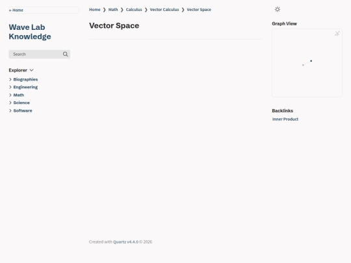Viewport: 351px width, 263px height.
Task: Click the dark node in the graph
Action: click(311, 61)
